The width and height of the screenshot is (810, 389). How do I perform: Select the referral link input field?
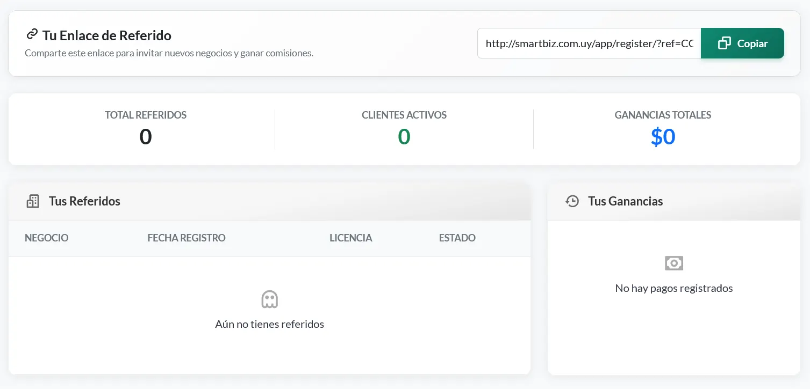tap(589, 43)
